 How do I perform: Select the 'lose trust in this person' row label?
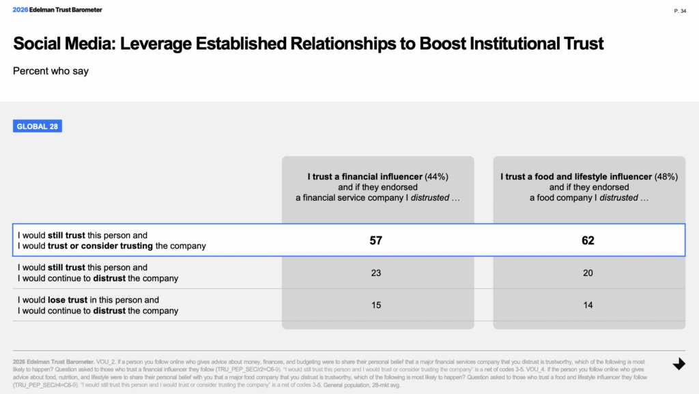pyautogui.click(x=98, y=305)
